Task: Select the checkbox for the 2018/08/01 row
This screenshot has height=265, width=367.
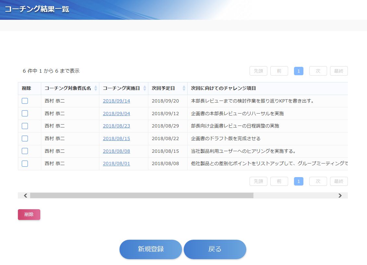Action: [25, 163]
